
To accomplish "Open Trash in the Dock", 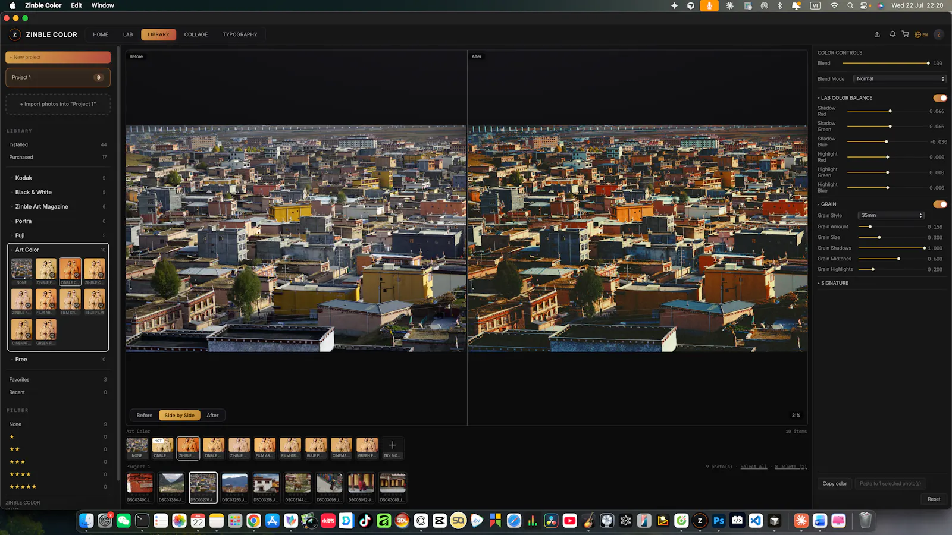I will point(866,521).
